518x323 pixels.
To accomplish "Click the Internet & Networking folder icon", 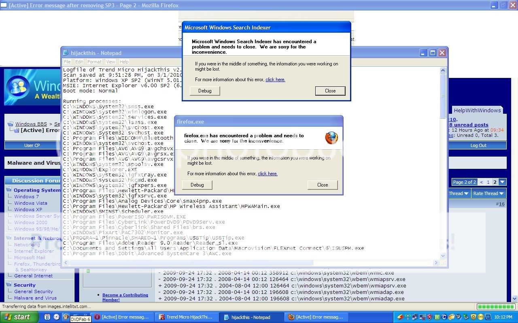I will [9, 238].
